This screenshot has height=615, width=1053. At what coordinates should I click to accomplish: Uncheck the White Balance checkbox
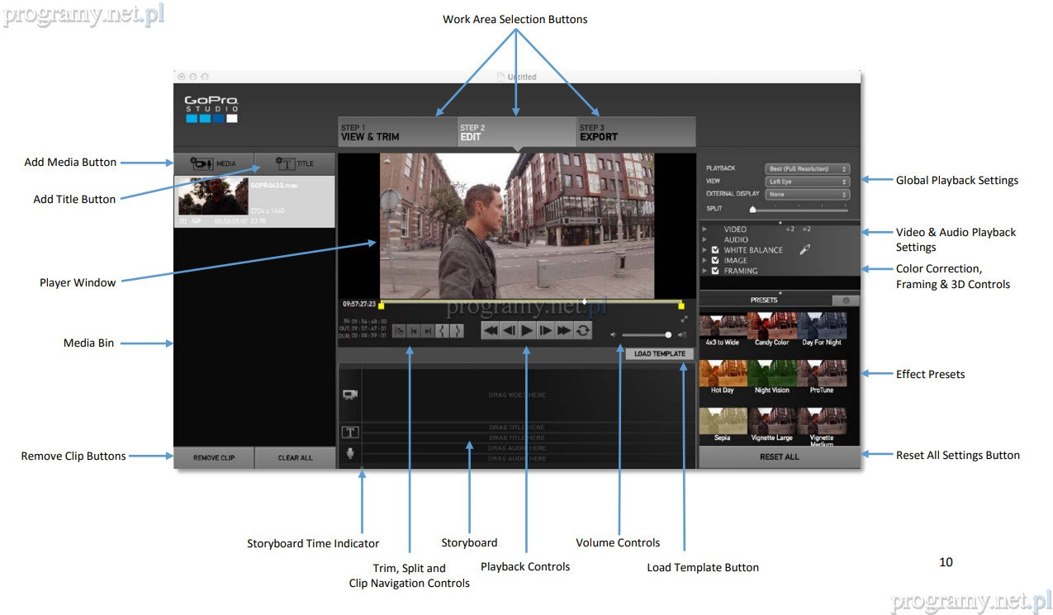click(715, 250)
